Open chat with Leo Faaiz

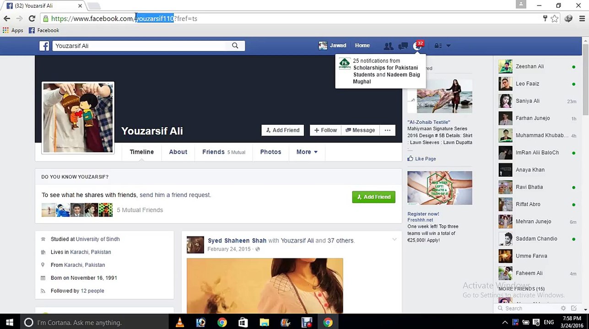click(538, 84)
